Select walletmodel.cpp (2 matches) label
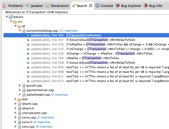169x129 pixels. pos(47,95)
